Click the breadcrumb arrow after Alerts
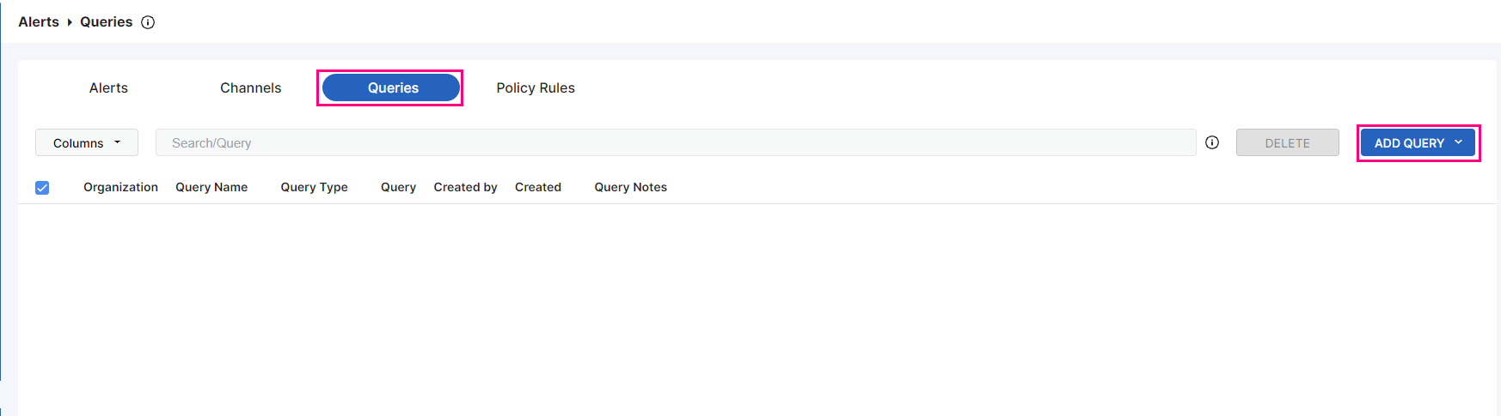1501x416 pixels. click(x=70, y=22)
